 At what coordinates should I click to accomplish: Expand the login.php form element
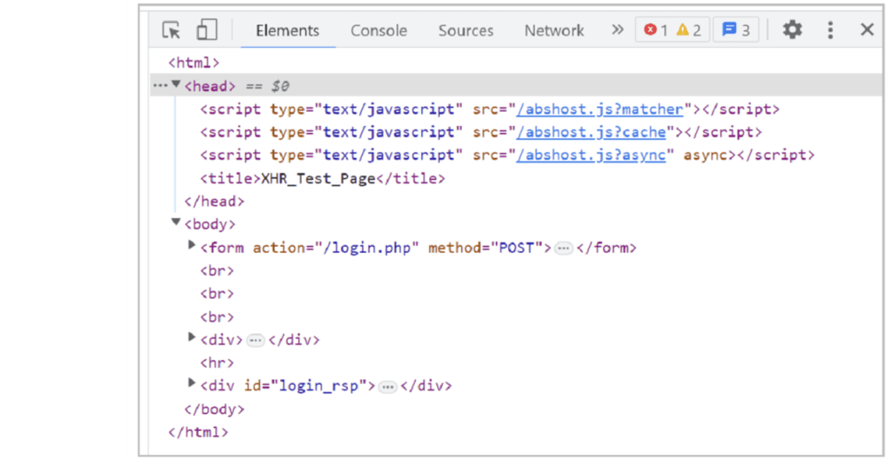click(x=191, y=245)
